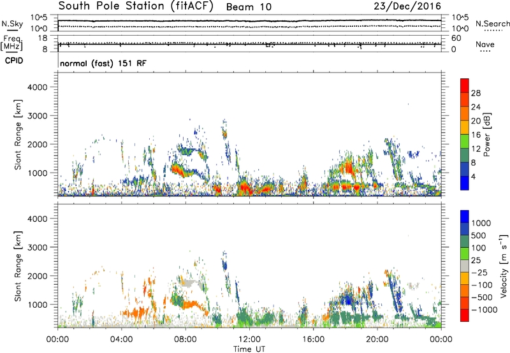Click the date 23/Dec/2016
Screen dimensions: 510x353
tap(407, 6)
